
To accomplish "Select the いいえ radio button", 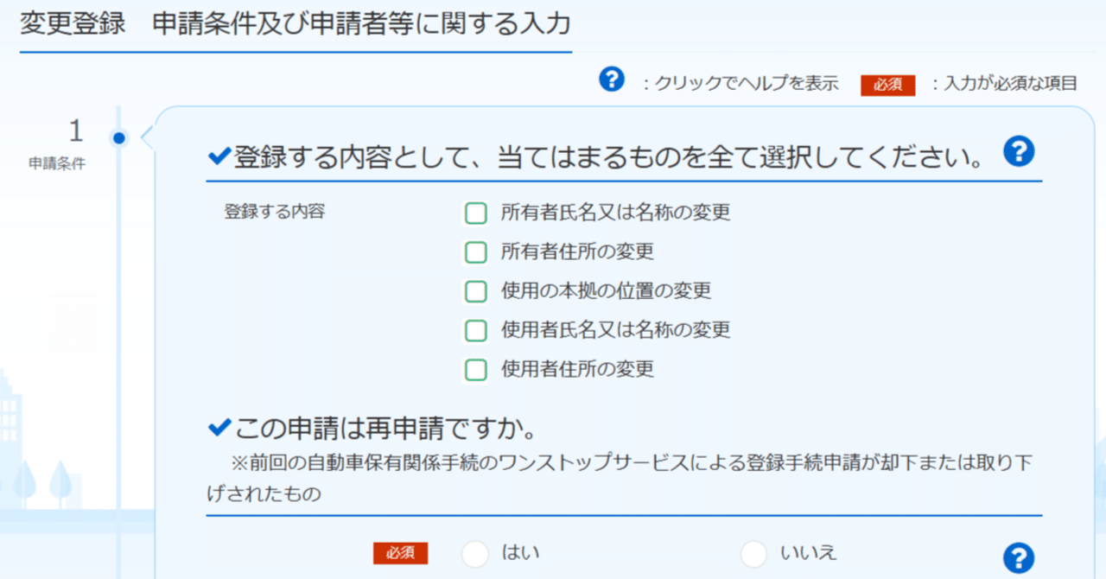I will [x=753, y=554].
